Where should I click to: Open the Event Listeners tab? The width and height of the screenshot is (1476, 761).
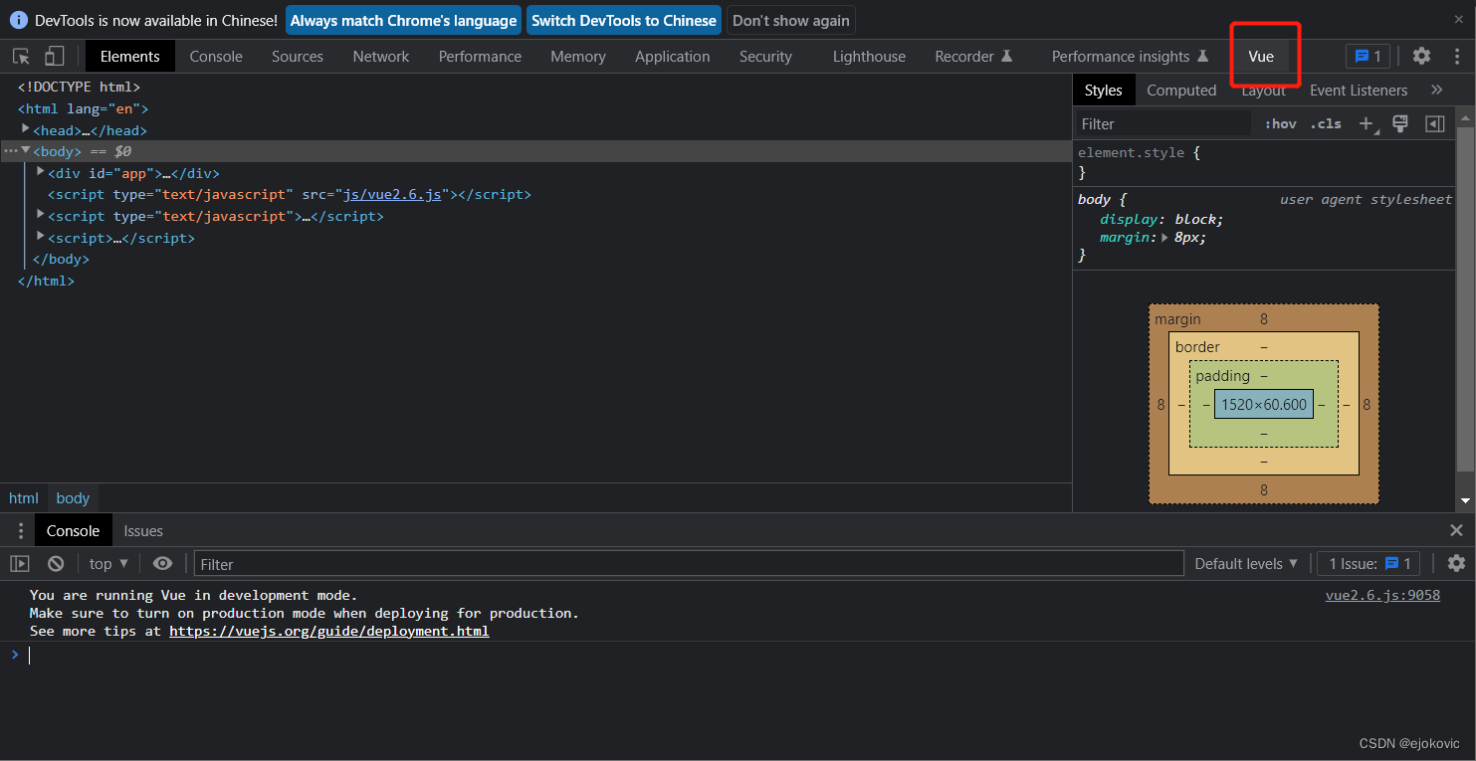pyautogui.click(x=1359, y=90)
